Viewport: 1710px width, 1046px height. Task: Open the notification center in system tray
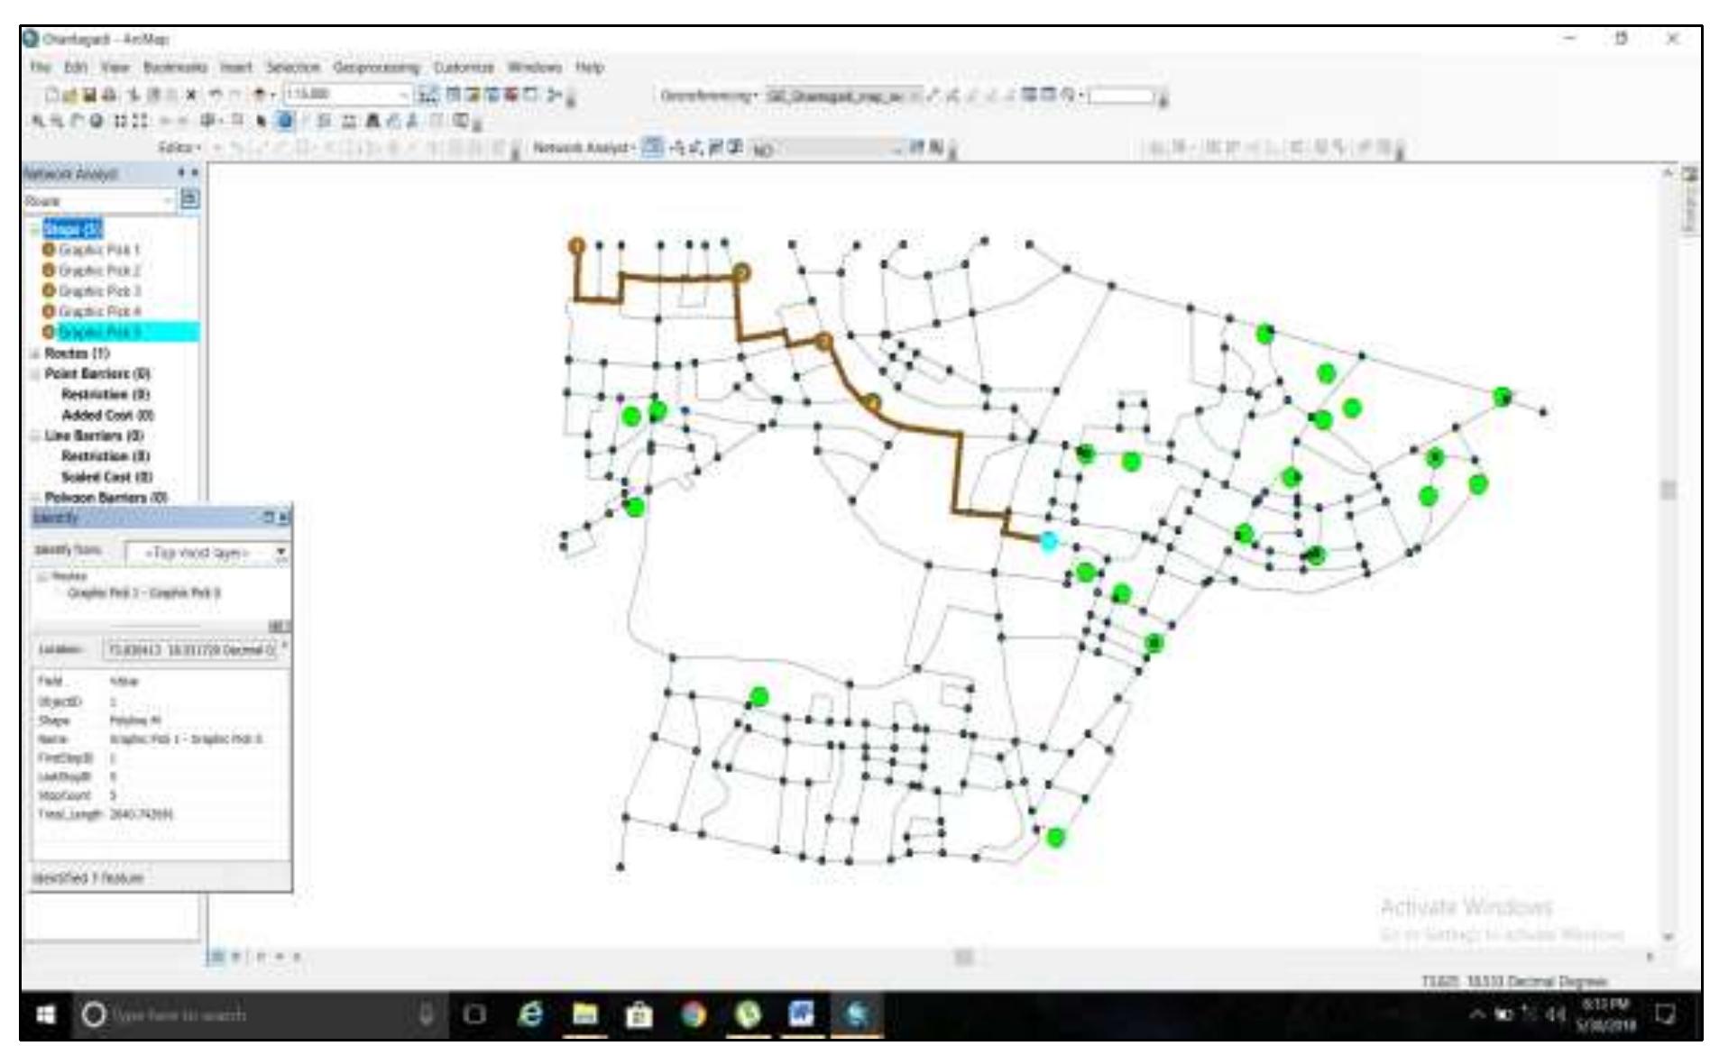click(1664, 1014)
